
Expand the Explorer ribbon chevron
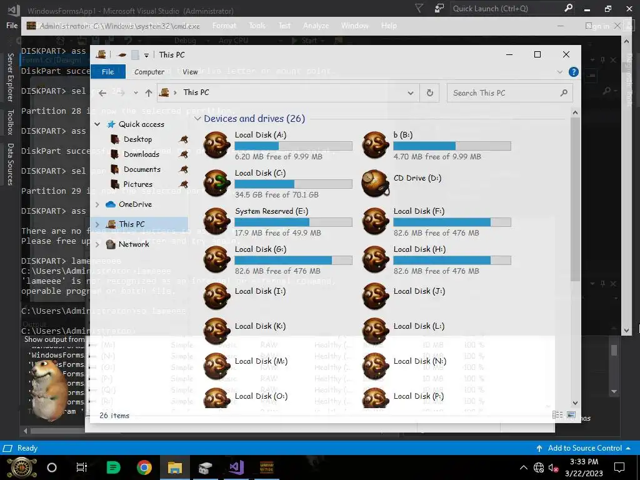pos(559,72)
